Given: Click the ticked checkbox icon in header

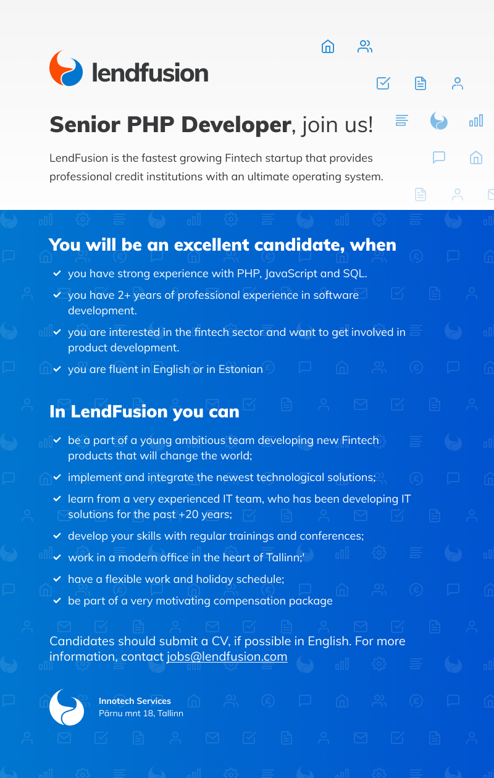Looking at the screenshot, I should [383, 83].
